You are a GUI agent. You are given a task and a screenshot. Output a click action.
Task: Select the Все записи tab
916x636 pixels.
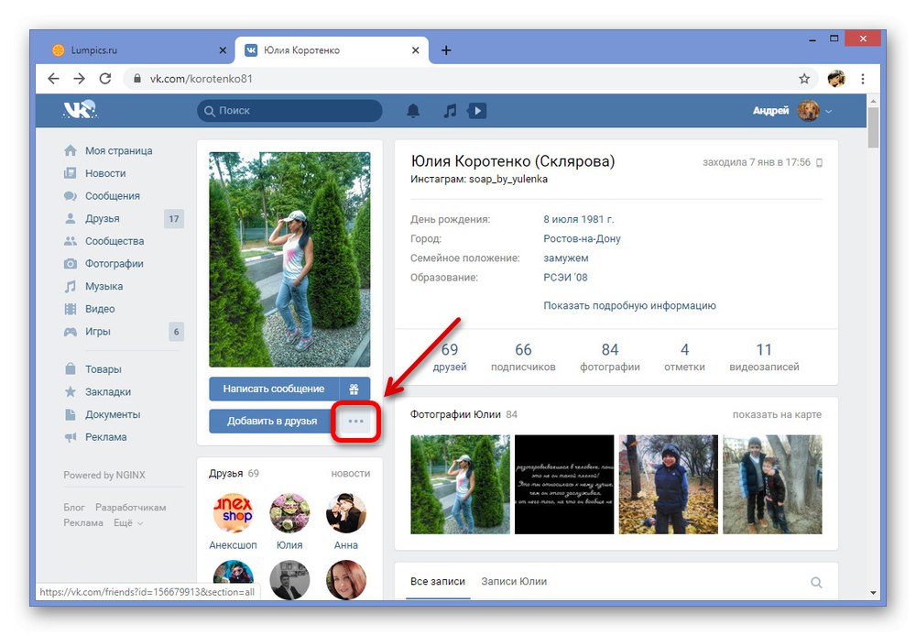[438, 581]
